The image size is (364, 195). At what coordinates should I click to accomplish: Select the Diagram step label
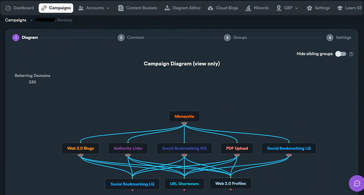tap(30, 37)
